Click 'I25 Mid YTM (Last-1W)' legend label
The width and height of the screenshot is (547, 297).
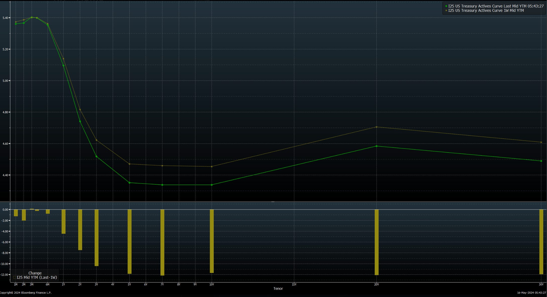(x=37, y=277)
